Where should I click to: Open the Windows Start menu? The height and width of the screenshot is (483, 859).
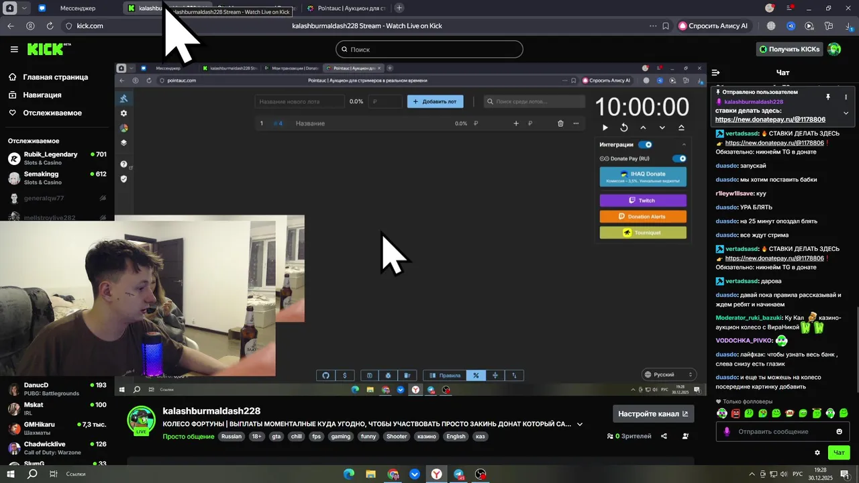point(11,474)
